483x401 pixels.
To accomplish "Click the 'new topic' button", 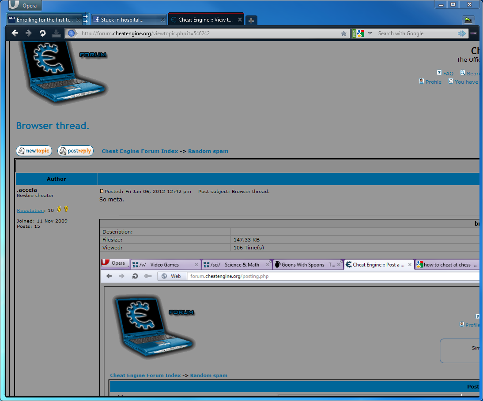I will [x=34, y=151].
